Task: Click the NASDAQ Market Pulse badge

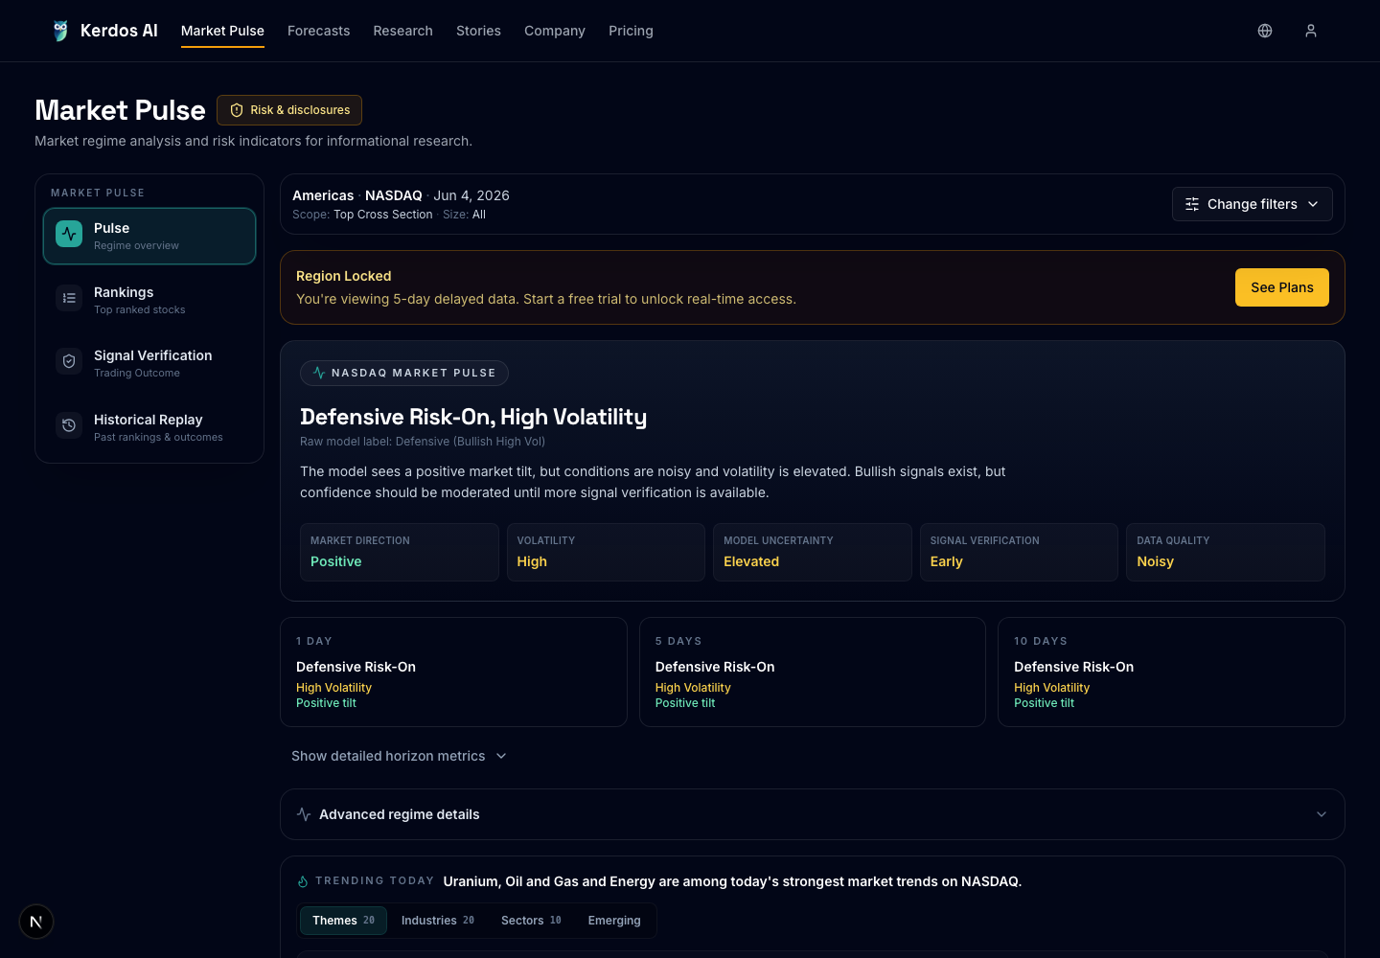Action: pyautogui.click(x=404, y=373)
